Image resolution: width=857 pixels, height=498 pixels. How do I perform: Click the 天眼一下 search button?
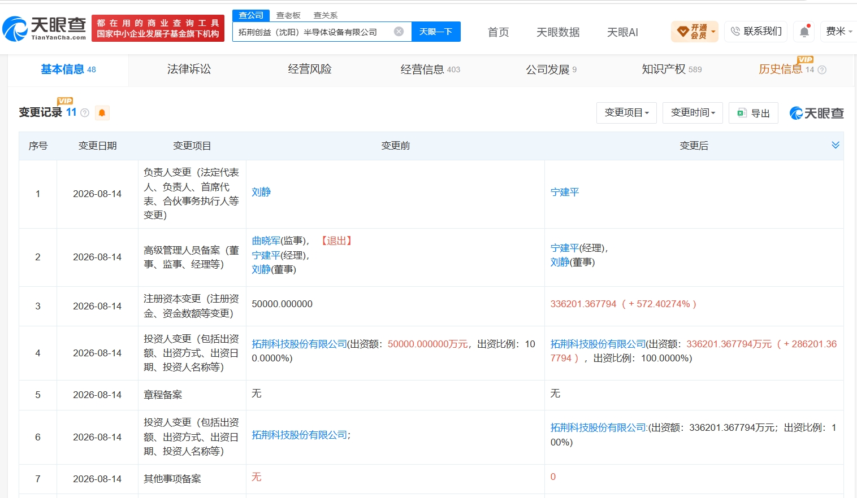pos(436,32)
